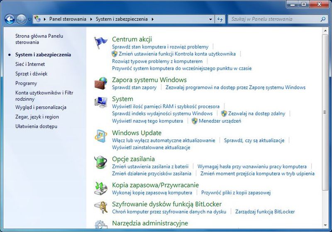Focus the Szukaj w Panelu sterowania search box
Screen dimensions: 332x232
pos(278,19)
